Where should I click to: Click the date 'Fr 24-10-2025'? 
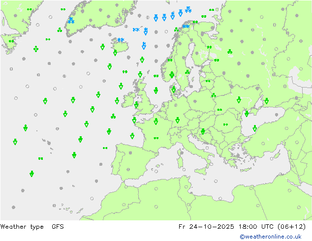[x=206, y=226]
